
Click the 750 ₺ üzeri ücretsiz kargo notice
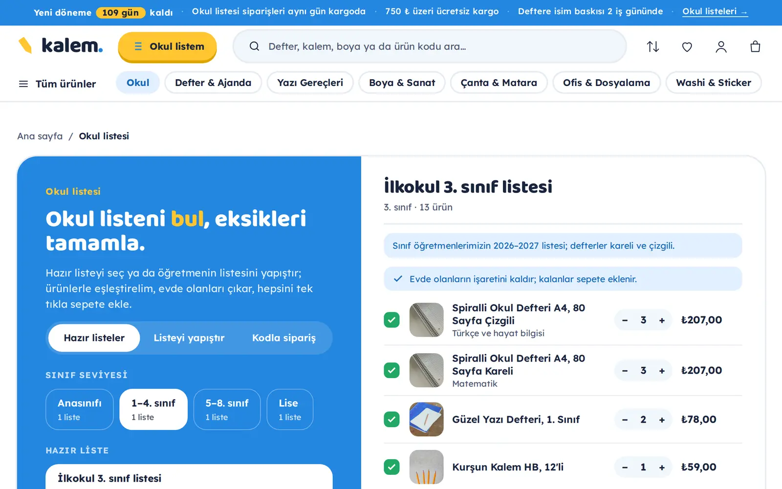(x=442, y=11)
